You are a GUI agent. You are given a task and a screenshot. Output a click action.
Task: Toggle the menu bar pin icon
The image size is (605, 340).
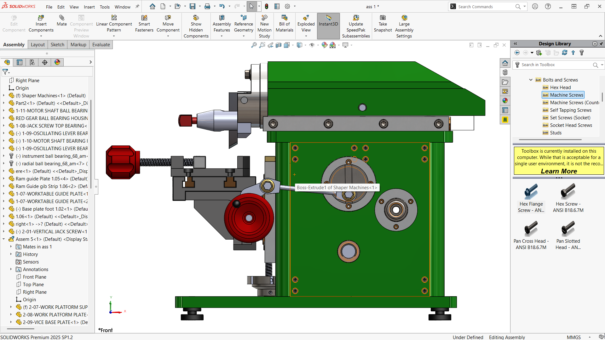coord(137,6)
